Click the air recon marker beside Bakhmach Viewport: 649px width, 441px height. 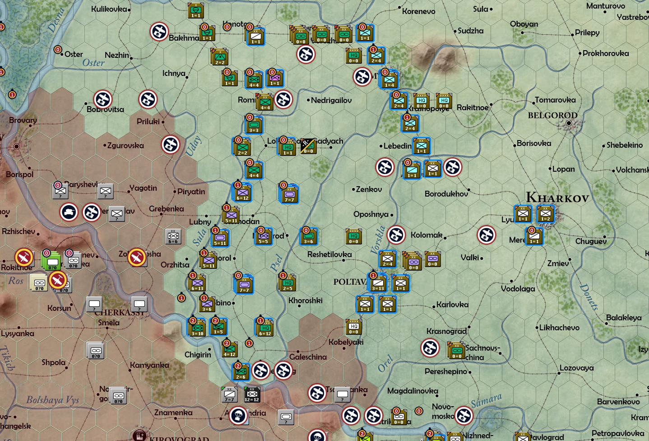159,32
